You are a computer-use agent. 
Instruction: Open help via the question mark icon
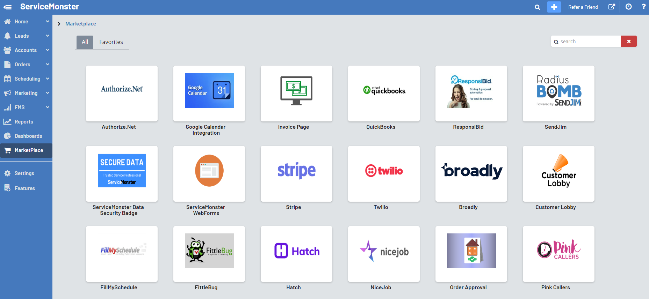[643, 7]
